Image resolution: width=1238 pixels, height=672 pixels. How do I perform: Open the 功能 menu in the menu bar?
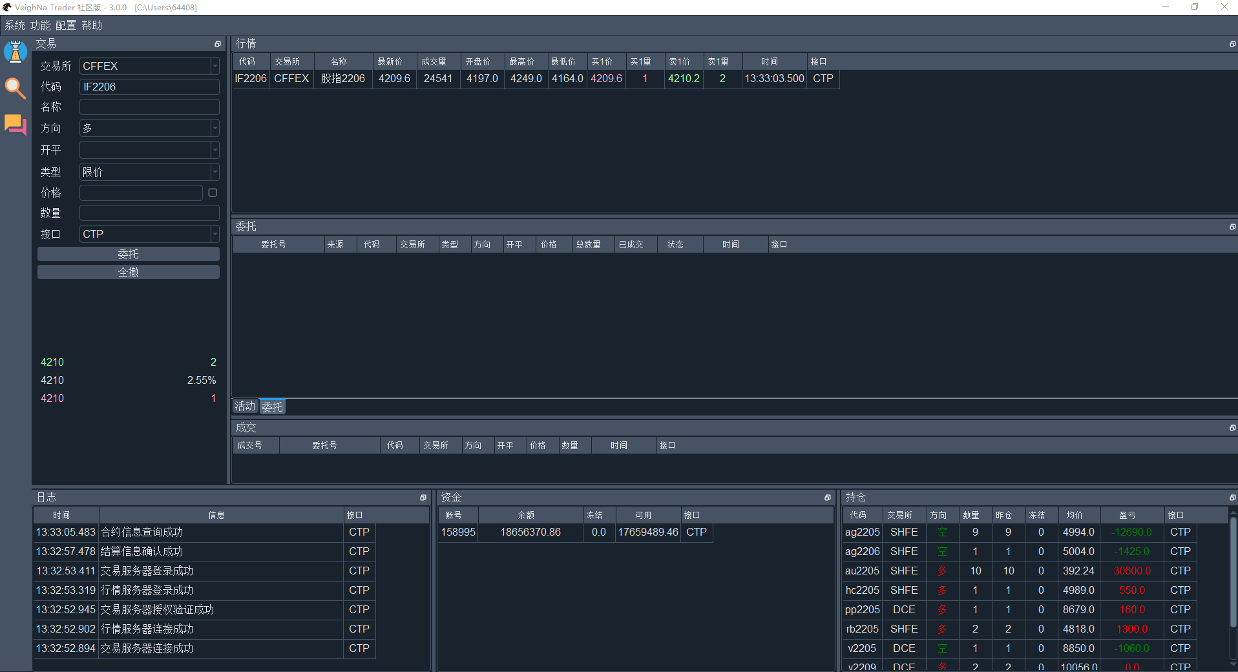click(x=40, y=25)
